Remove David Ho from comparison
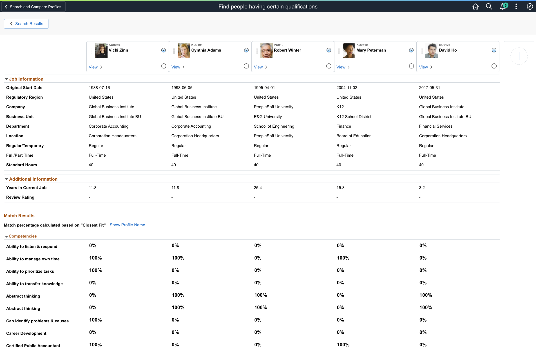The width and height of the screenshot is (536, 348). click(494, 66)
